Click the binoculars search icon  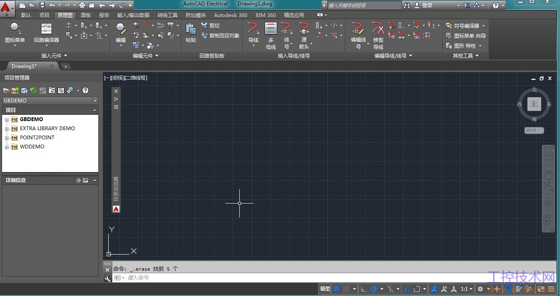point(407,5)
